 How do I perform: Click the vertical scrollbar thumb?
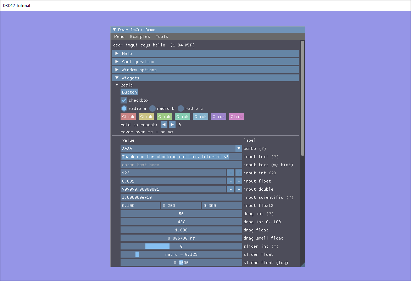click(x=303, y=98)
